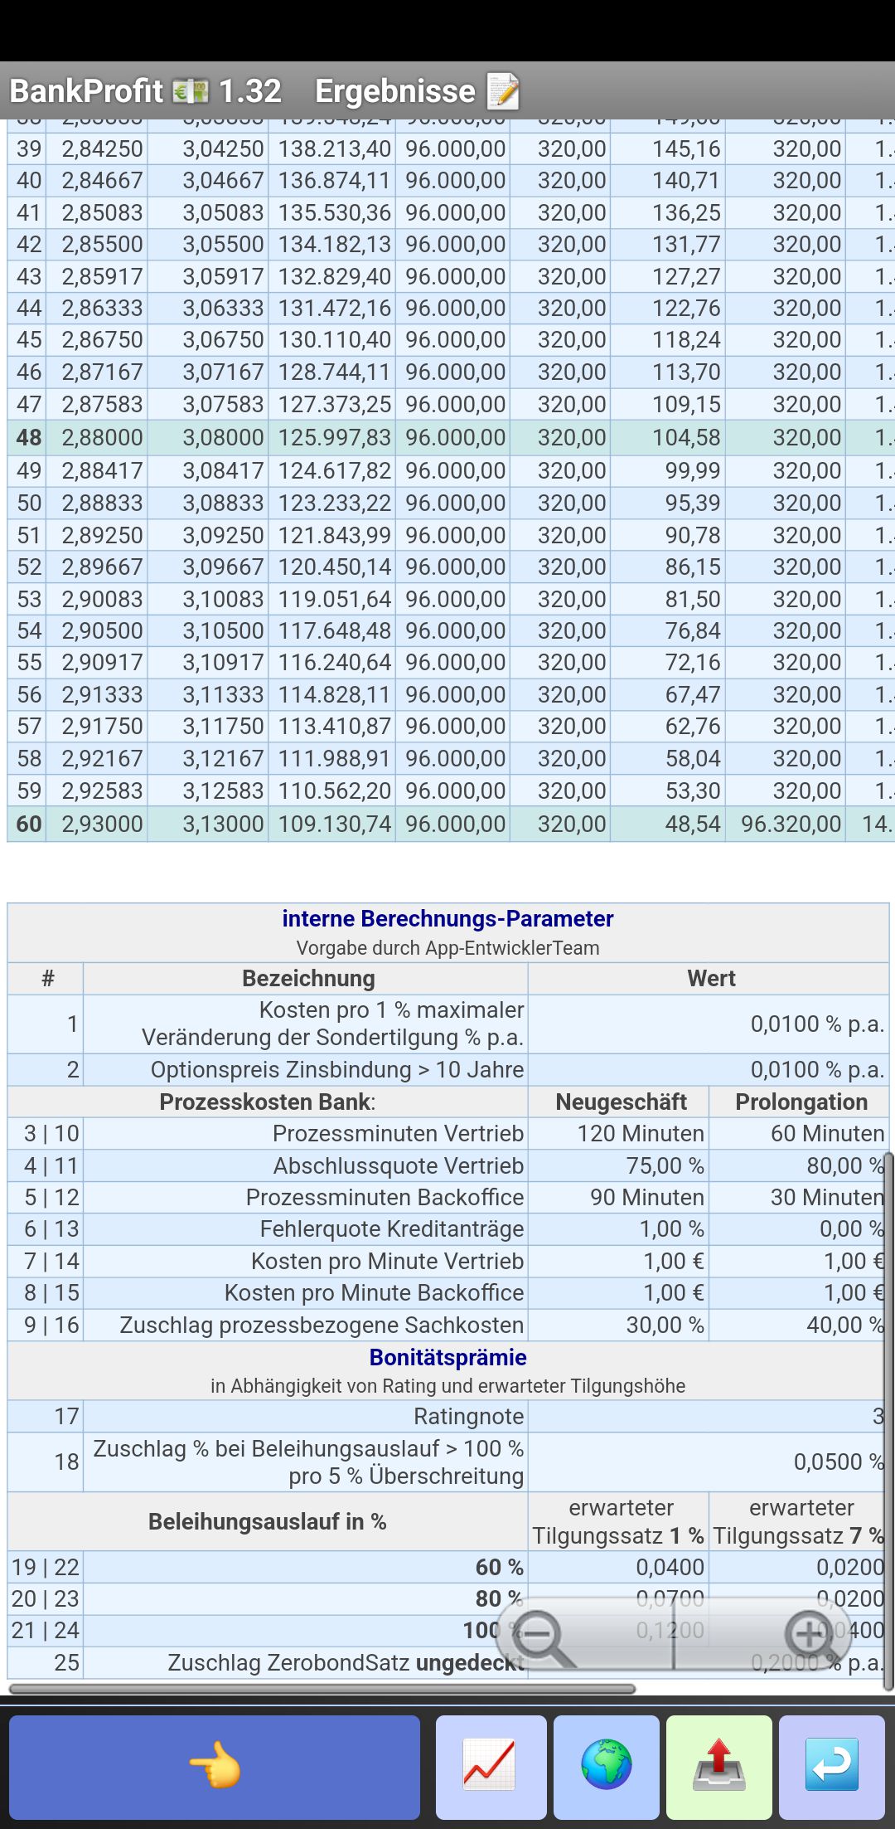The image size is (895, 1829).
Task: Tap the Ergebnisse heading
Action: [395, 90]
